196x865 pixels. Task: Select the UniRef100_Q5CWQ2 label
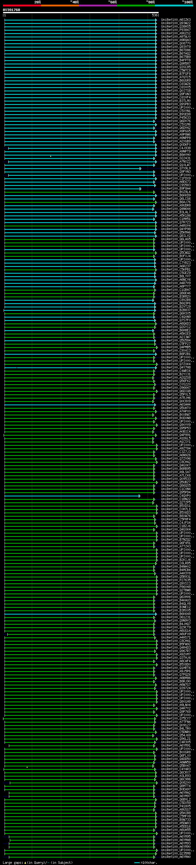point(176,253)
